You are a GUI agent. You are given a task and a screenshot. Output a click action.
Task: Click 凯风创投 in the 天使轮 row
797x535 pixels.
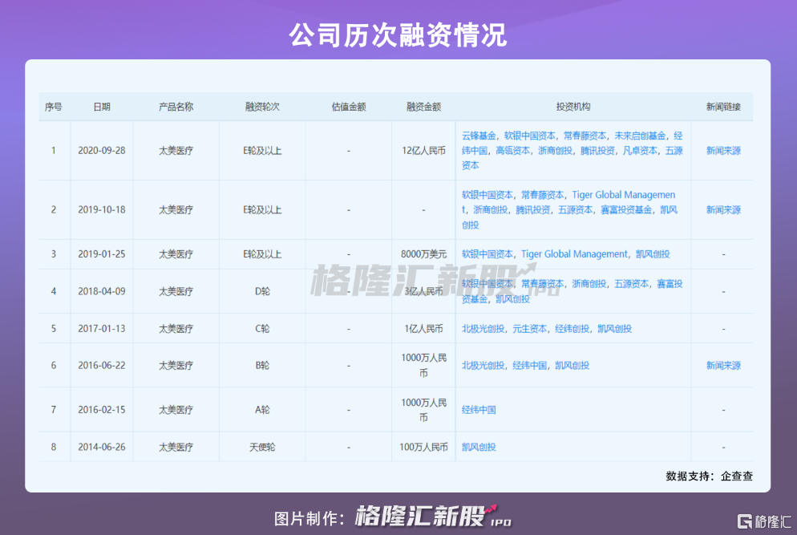[479, 447]
